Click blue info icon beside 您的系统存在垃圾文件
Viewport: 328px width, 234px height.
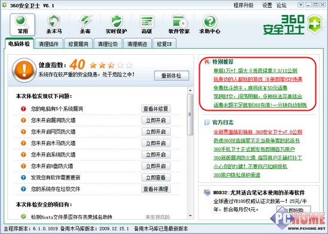pyautogui.click(x=23, y=189)
